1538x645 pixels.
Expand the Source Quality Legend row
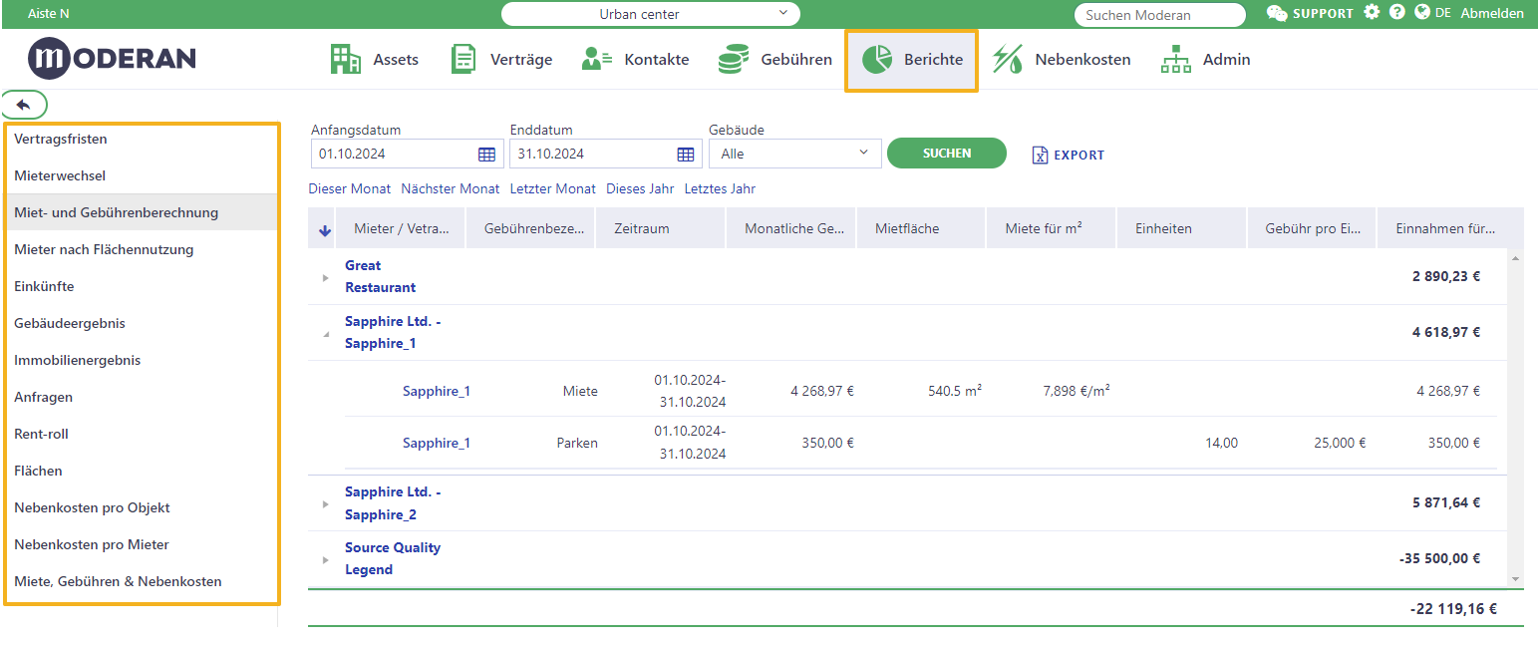[x=325, y=559]
